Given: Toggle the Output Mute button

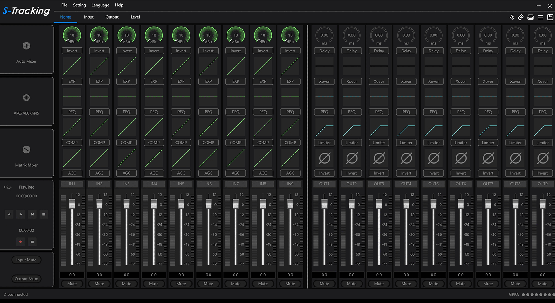Looking at the screenshot, I should click(x=26, y=279).
